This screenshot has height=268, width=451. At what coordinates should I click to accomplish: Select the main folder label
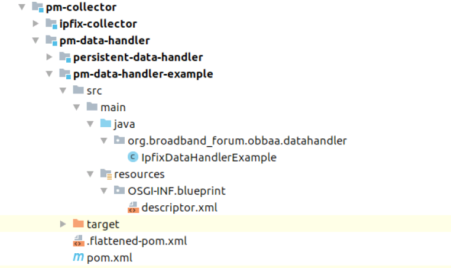click(113, 107)
